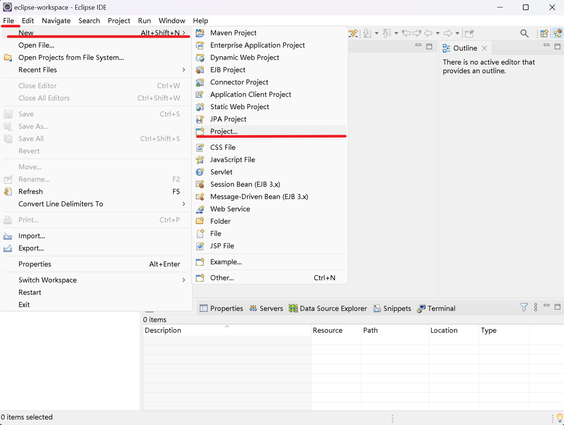This screenshot has width=564, height=425.
Task: Click Refresh in the File menu
Action: 96,192
